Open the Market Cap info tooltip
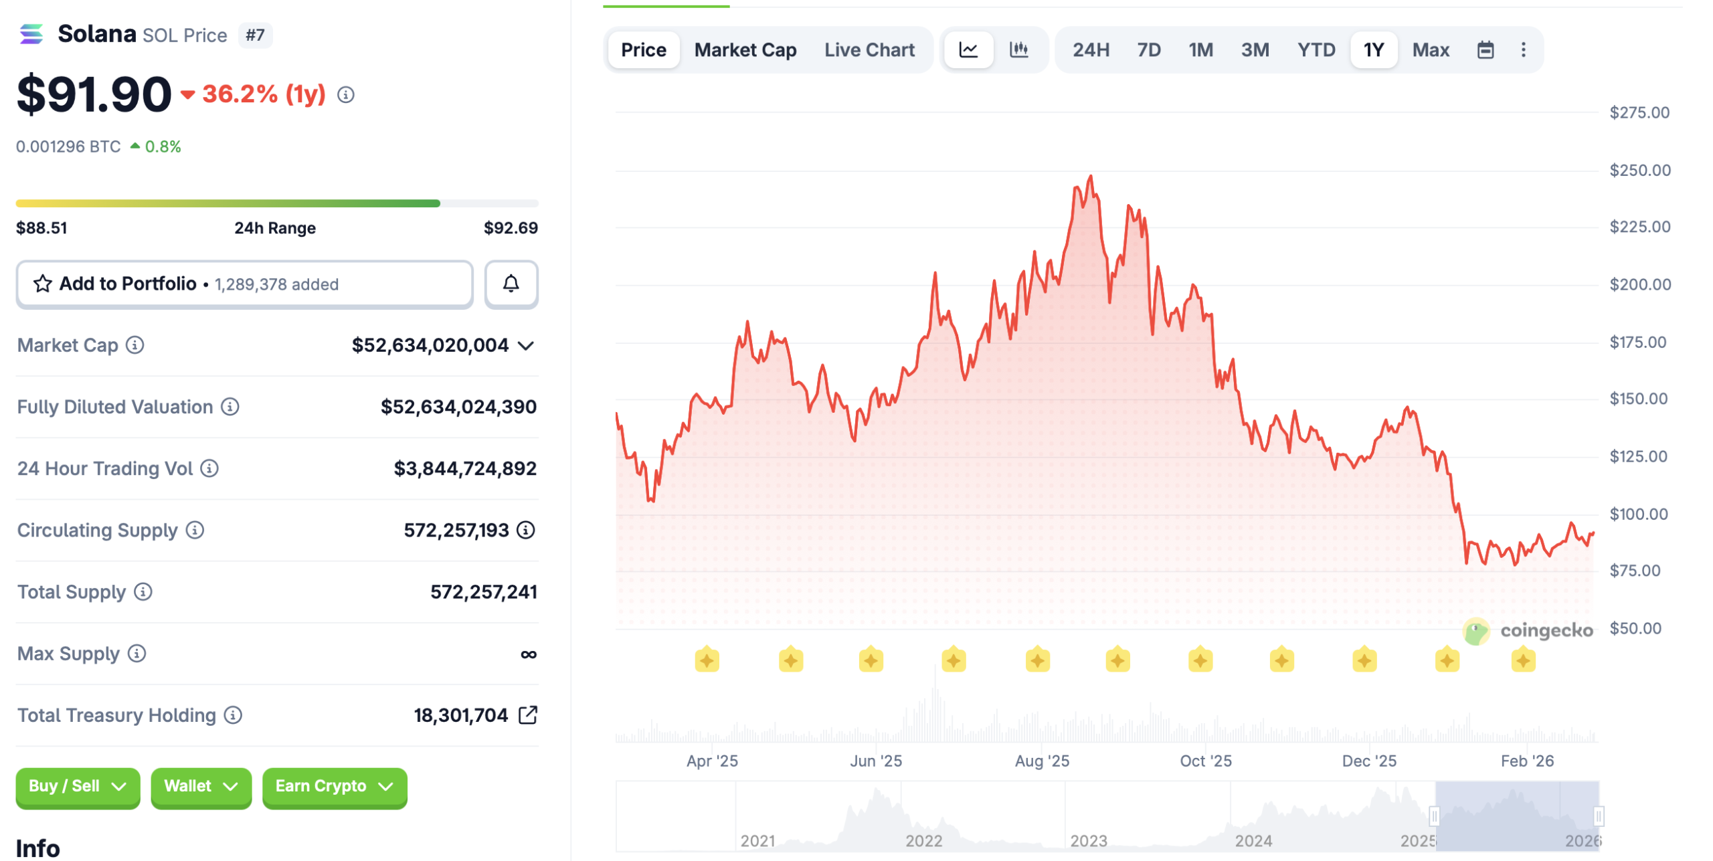 click(x=134, y=346)
